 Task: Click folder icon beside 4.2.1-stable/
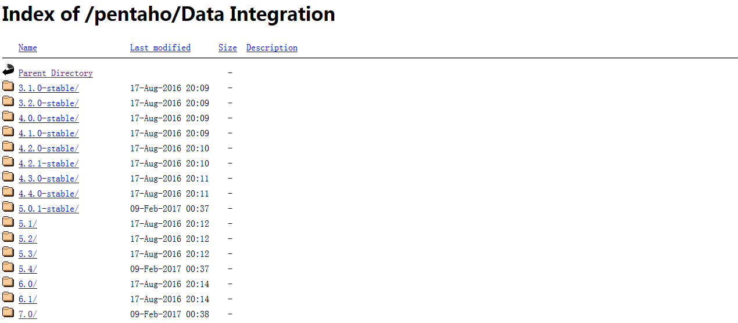coord(8,162)
